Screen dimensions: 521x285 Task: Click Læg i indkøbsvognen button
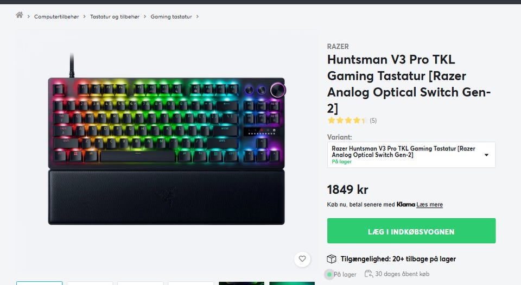point(411,231)
